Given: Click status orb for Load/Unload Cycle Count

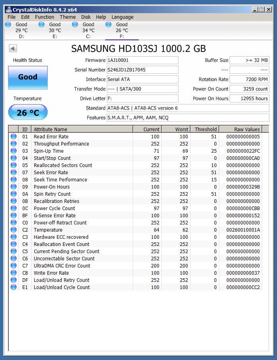Looking at the screenshot, I should tap(14, 287).
